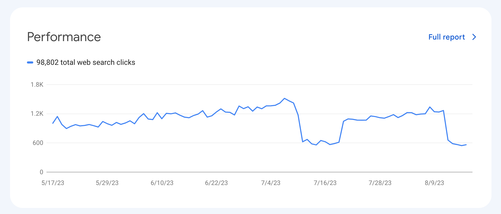Click the 1.8K y-axis label

[x=37, y=85]
